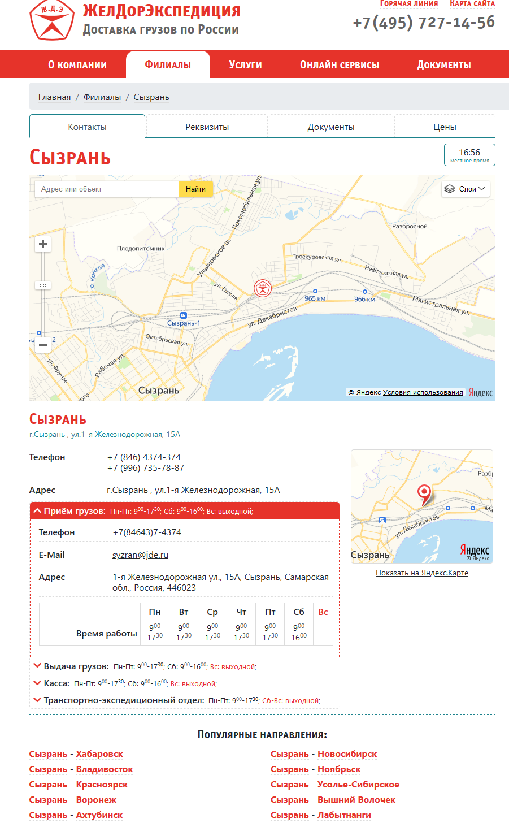This screenshot has height=836, width=509.
Task: Open Сызрань - Владивосток direction
Action: pyautogui.click(x=81, y=769)
